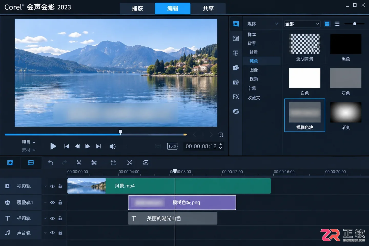The image size is (369, 246).
Task: Select the 白色 color swatch
Action: click(305, 78)
